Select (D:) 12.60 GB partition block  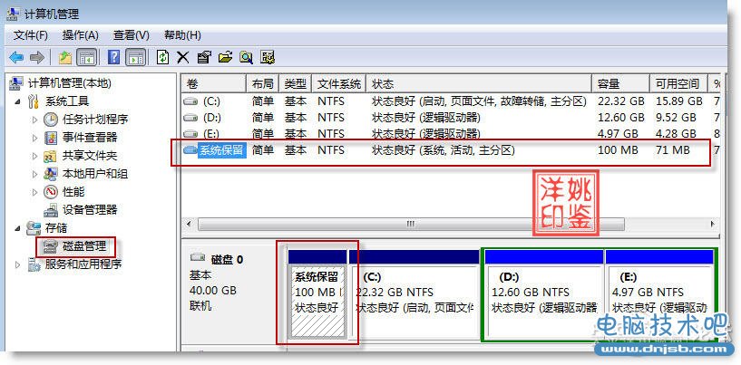[x=544, y=294]
